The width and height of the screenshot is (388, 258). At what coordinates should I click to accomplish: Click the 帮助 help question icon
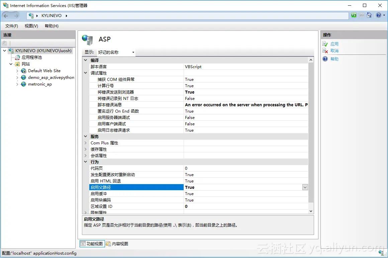click(325, 59)
